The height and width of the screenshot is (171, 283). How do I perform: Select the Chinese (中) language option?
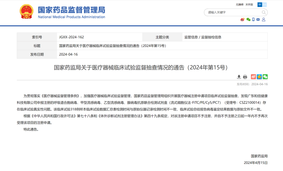[x=260, y=4]
